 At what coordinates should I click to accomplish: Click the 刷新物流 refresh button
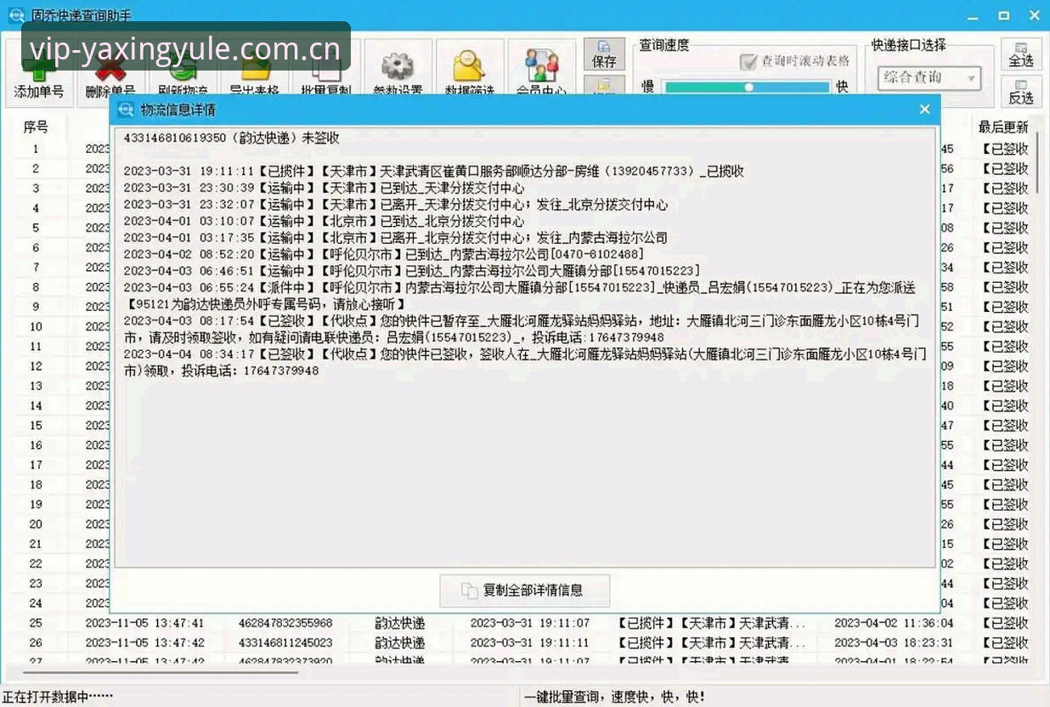(183, 74)
